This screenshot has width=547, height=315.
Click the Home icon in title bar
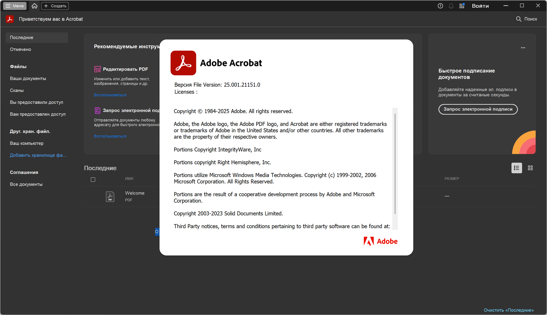point(34,6)
